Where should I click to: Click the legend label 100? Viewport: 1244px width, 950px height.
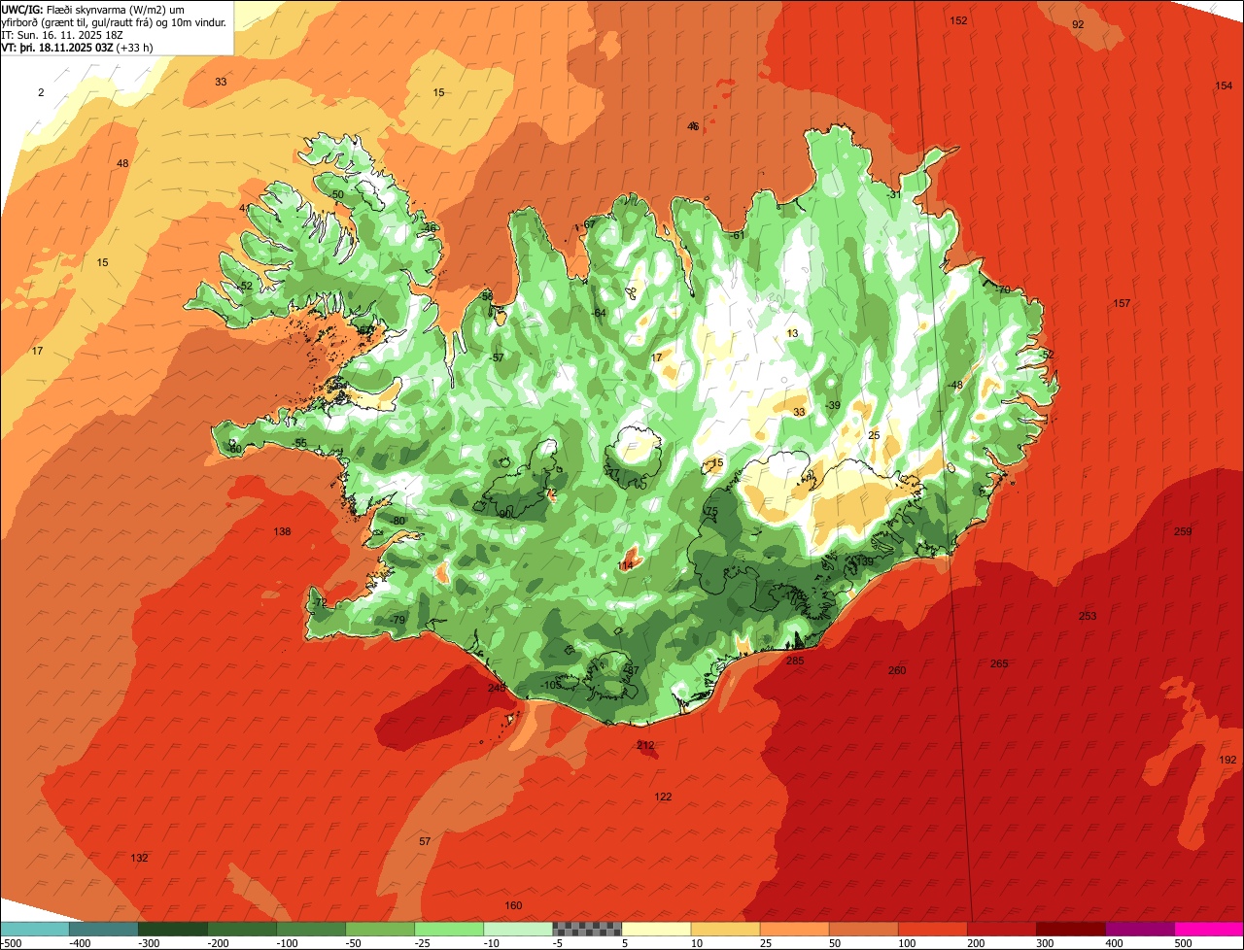coord(907,942)
